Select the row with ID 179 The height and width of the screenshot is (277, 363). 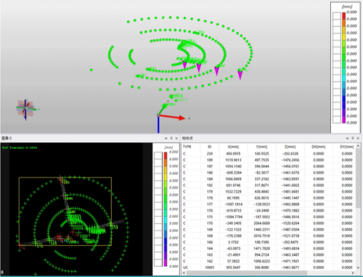click(x=269, y=192)
